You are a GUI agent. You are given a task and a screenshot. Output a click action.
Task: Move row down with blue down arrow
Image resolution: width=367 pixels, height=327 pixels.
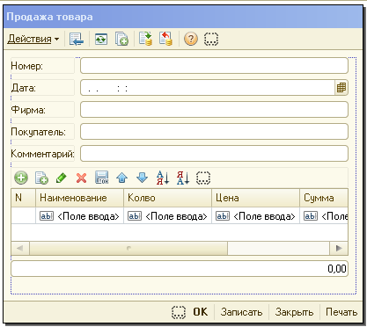click(143, 178)
